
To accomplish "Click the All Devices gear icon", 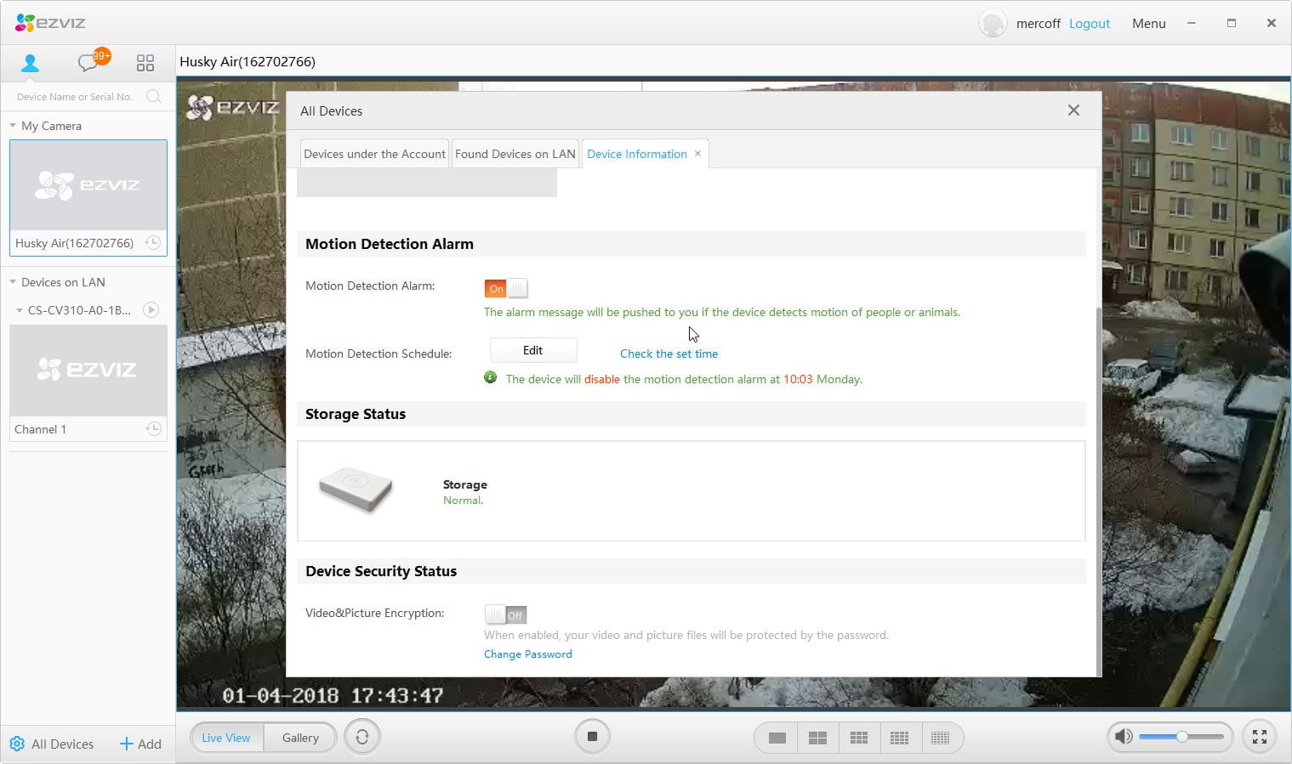I will (17, 744).
